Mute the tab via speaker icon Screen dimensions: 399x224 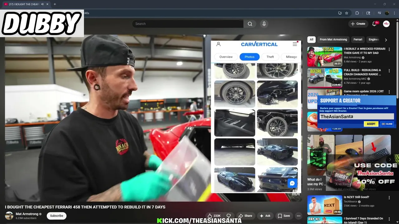coord(42,4)
